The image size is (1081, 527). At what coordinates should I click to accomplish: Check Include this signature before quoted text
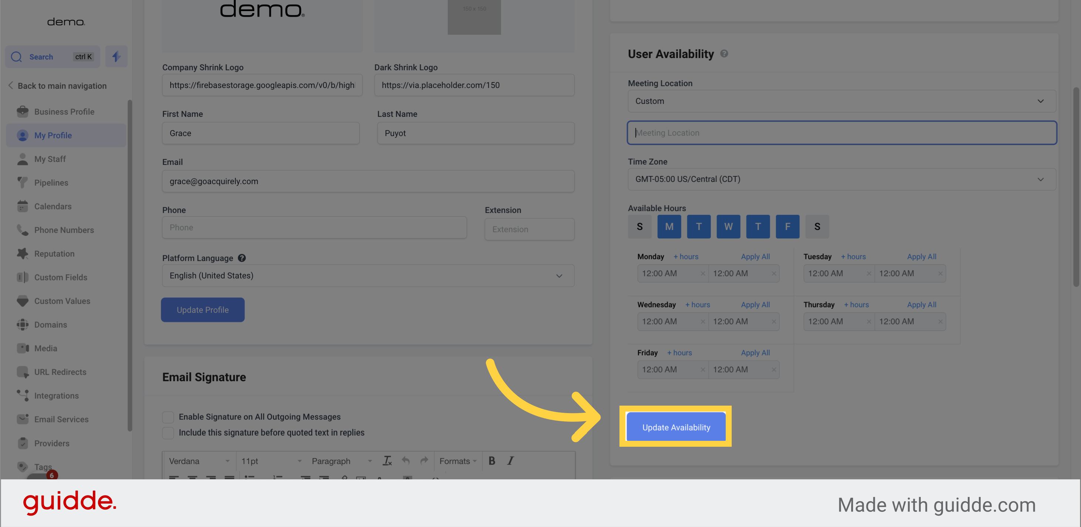pyautogui.click(x=168, y=433)
